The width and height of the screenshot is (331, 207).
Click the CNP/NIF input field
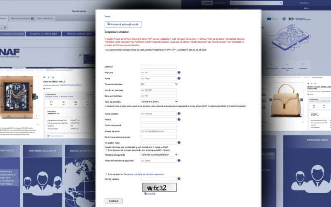(158, 67)
